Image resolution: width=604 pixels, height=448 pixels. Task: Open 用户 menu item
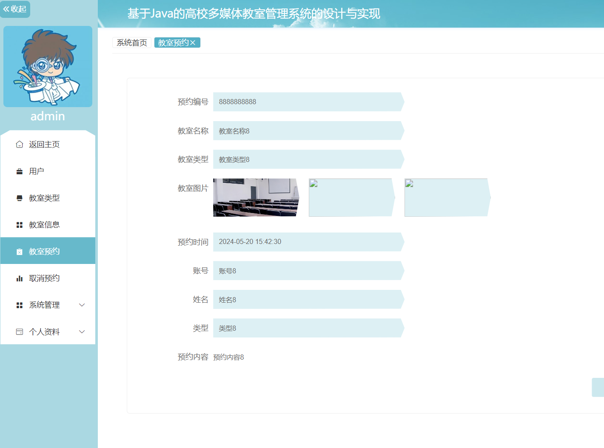click(48, 171)
